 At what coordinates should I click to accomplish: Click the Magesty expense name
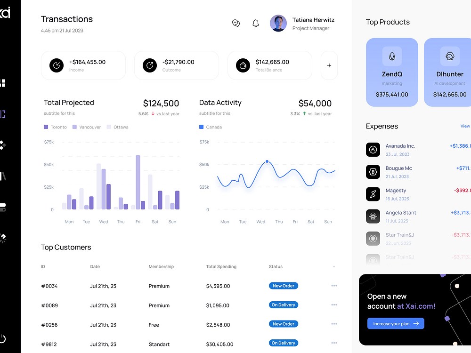coord(396,190)
